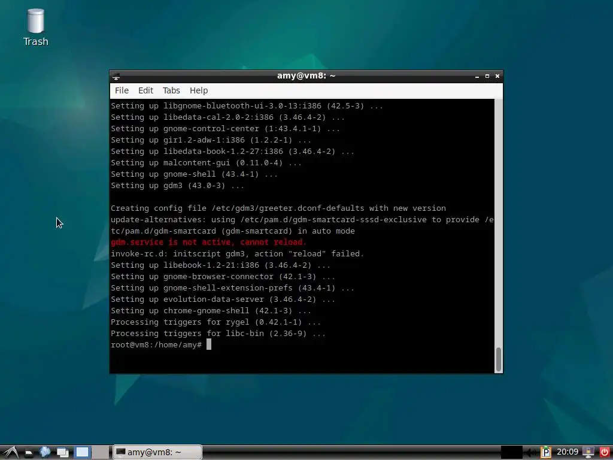Click 'Setting up gir1.2-adw-1:i386' line
Screen dimensions: 613x460
[x=211, y=140]
